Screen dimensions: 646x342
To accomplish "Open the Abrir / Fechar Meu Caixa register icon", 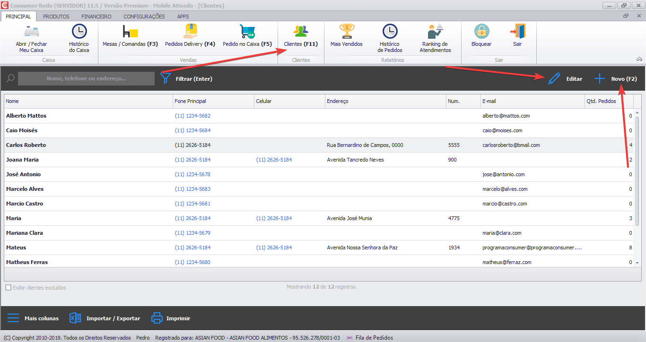I will point(31,31).
